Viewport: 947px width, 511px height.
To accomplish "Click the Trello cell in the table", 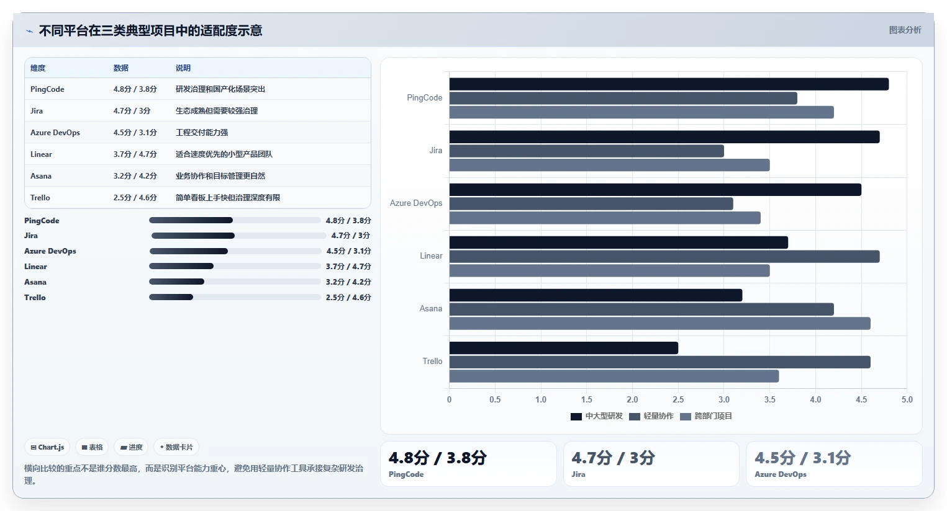I will coord(40,198).
